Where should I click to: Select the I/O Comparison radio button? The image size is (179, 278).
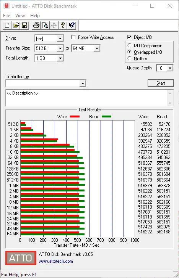pos(130,45)
